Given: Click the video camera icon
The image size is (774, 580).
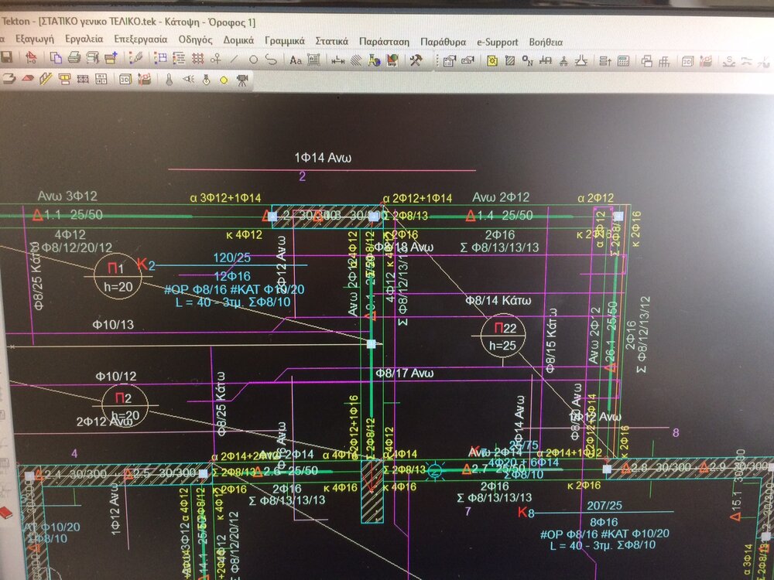Looking at the screenshot, I should (x=242, y=79).
